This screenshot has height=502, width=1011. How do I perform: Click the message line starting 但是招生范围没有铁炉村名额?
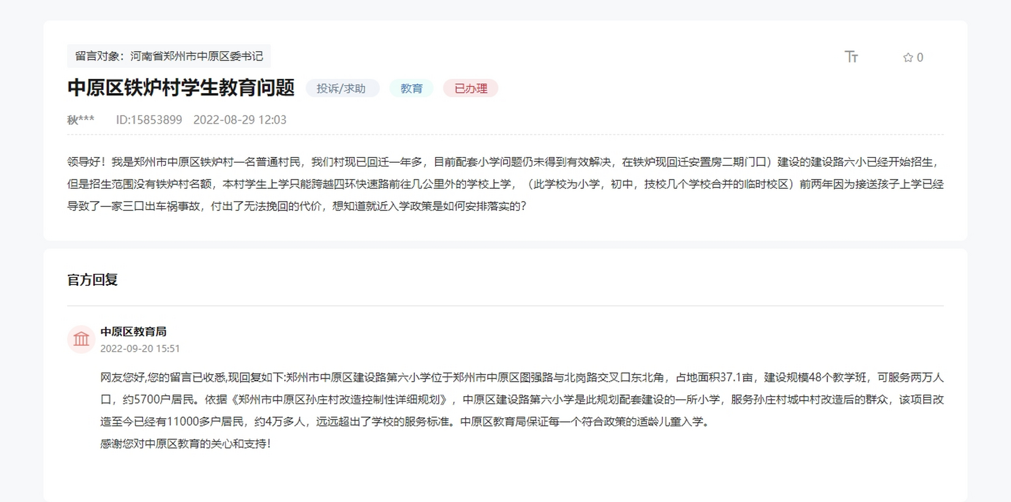click(x=505, y=184)
